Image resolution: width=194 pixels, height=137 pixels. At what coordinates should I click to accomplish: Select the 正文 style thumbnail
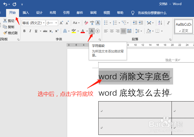pos(184,26)
